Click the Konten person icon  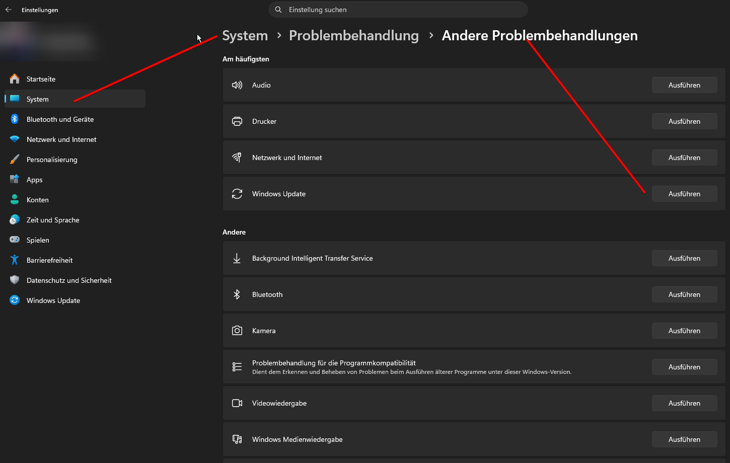[x=15, y=200]
